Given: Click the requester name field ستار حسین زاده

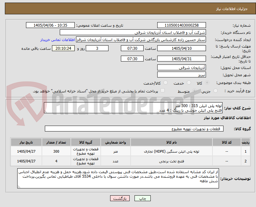Looking at the screenshot, I should click(x=141, y=40).
